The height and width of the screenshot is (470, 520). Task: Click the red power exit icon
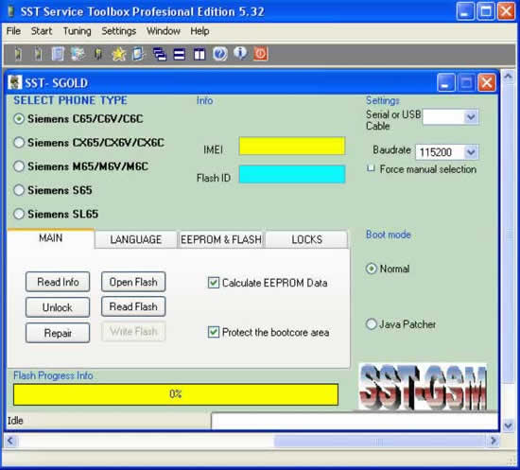pyautogui.click(x=261, y=54)
